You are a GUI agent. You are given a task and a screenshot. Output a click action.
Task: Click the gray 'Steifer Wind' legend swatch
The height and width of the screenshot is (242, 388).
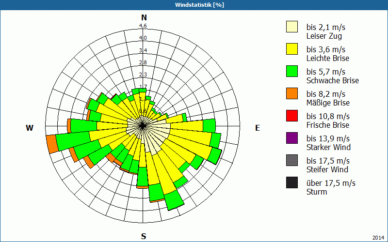click(291, 161)
